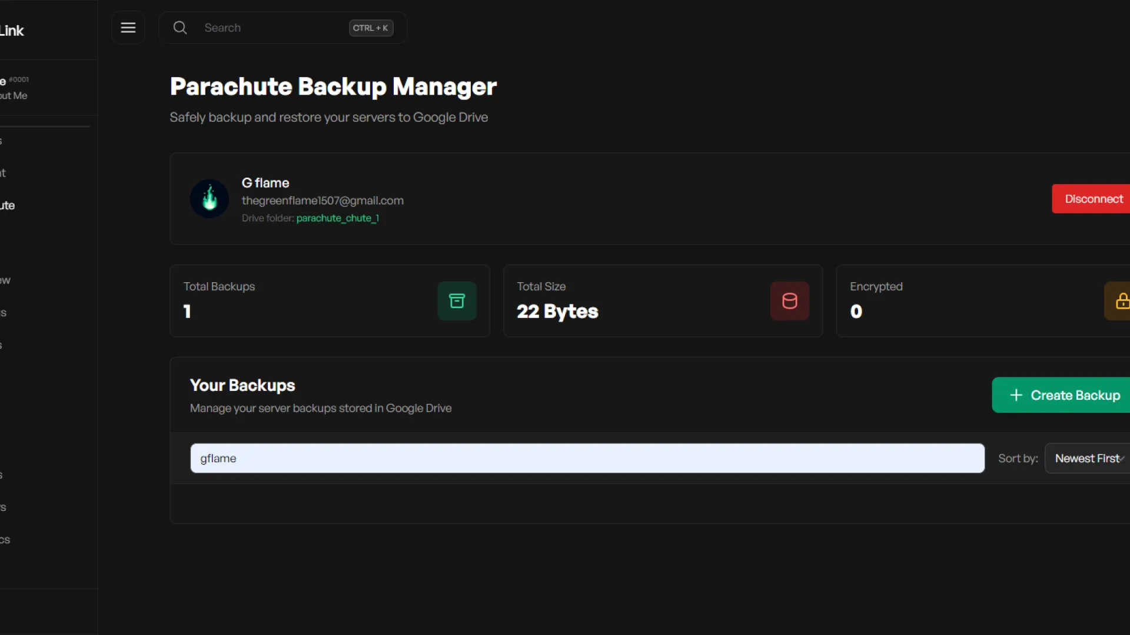Click the backup filter field containing gflame
Image resolution: width=1130 pixels, height=635 pixels.
[x=587, y=458]
